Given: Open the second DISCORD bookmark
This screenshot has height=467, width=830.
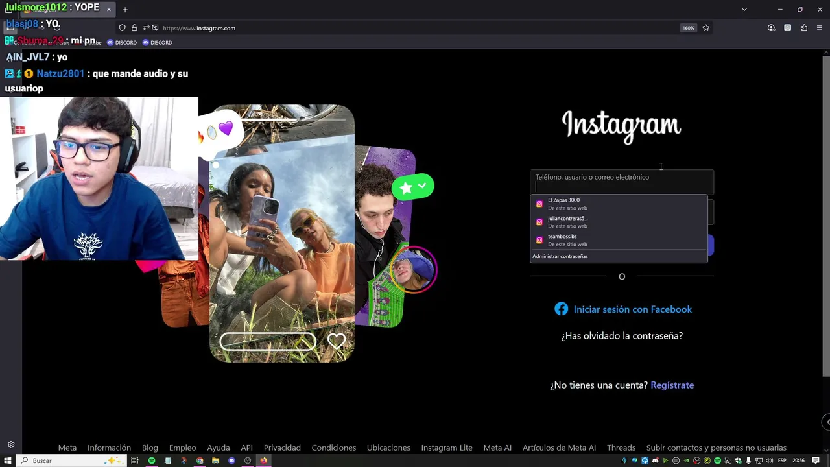Looking at the screenshot, I should click(x=157, y=42).
